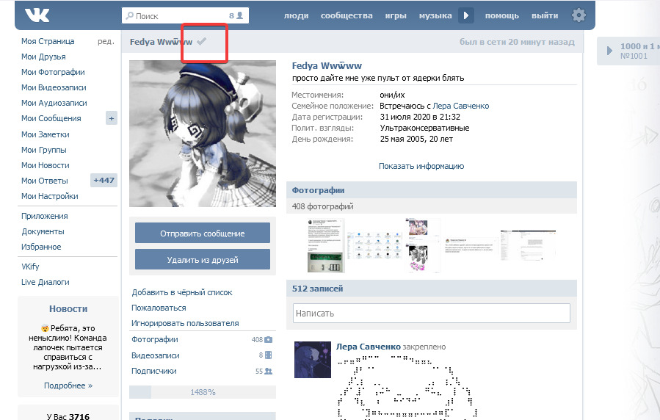Click Удалить из друзей button
660x420 pixels.
(x=203, y=260)
